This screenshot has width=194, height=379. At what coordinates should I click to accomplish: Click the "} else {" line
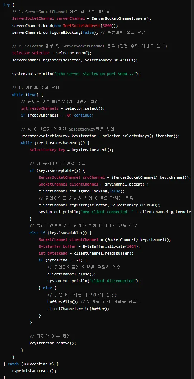pyautogui.click(x=47, y=288)
